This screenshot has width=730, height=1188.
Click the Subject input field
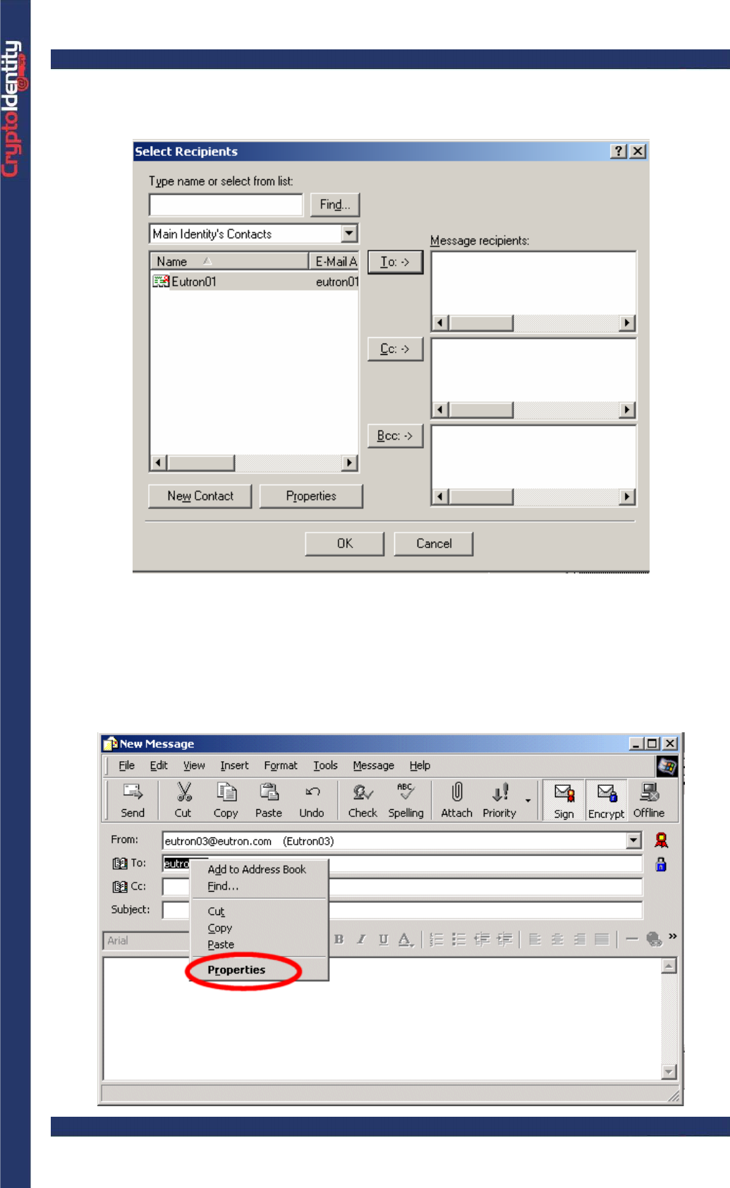point(403,910)
